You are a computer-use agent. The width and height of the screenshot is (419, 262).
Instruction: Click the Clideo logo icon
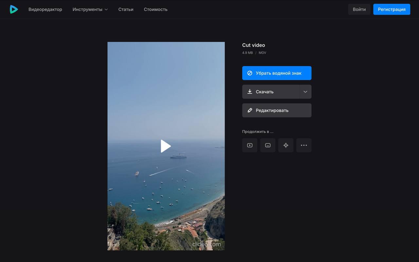click(14, 9)
